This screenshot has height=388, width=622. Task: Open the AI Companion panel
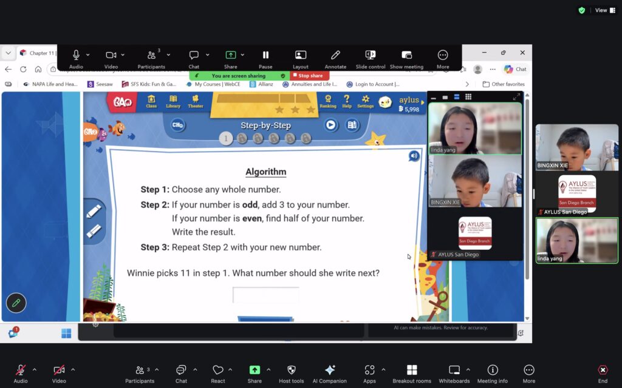[x=330, y=370]
